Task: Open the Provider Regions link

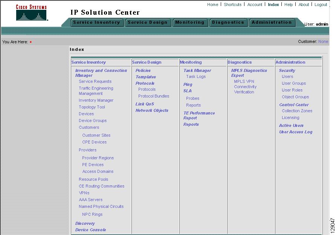Action: click(98, 158)
